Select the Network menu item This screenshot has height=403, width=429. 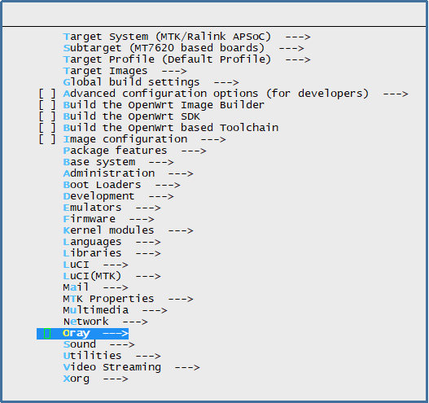coord(105,322)
